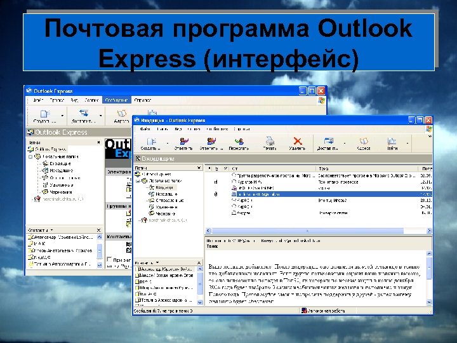Open Создать dropdown arrow in back Outlook Express window
457x343 pixels.
click(x=62, y=116)
